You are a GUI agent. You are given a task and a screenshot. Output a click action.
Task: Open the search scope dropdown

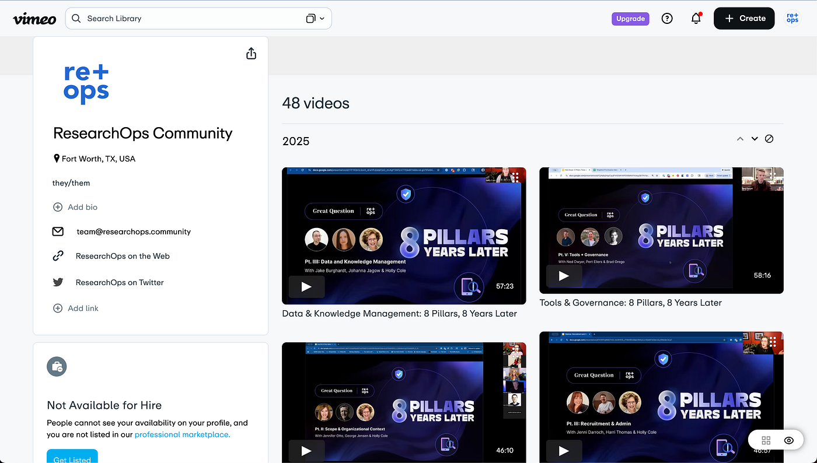click(315, 19)
